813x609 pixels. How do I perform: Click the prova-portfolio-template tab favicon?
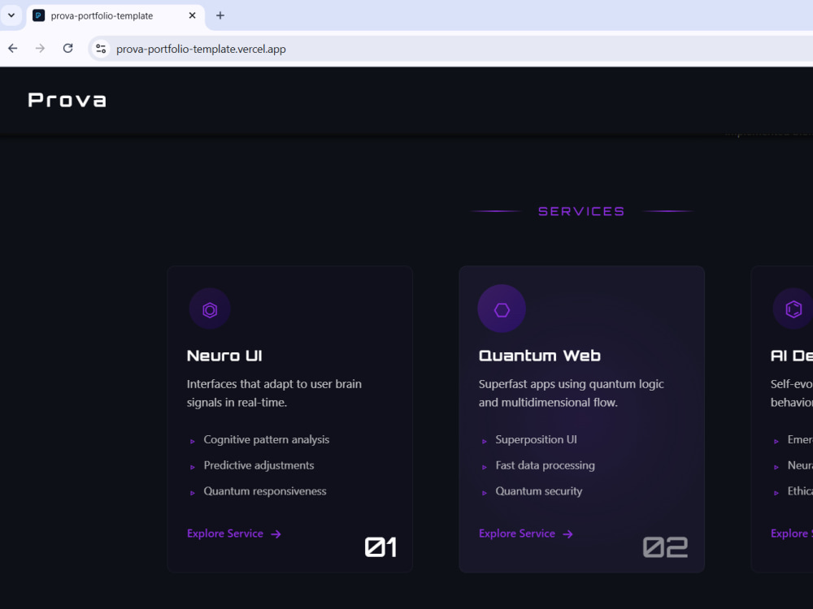(38, 15)
